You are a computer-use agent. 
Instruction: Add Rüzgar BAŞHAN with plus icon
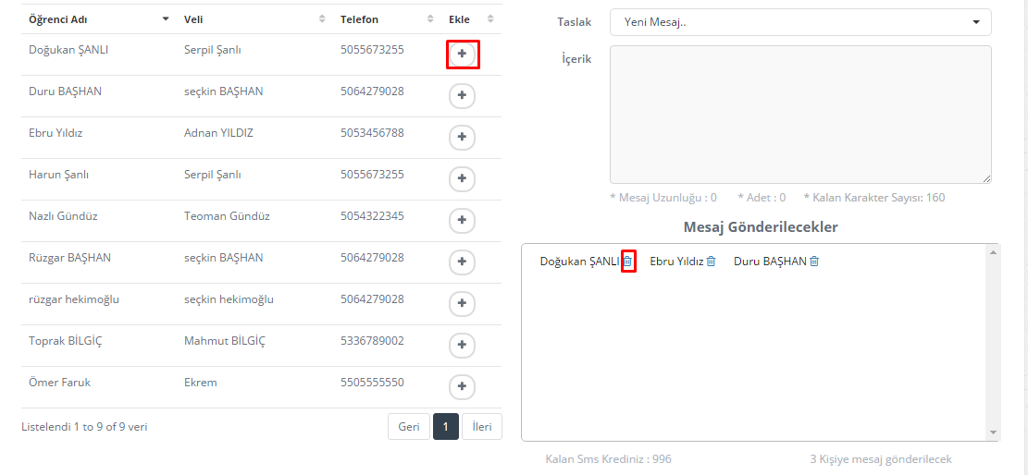[x=462, y=262]
